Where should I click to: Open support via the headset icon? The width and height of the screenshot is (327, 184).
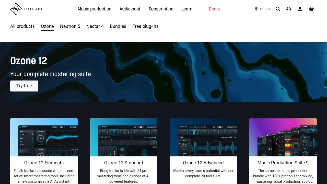point(289,9)
